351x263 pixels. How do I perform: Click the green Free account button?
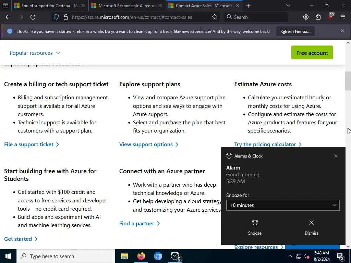coord(312,53)
